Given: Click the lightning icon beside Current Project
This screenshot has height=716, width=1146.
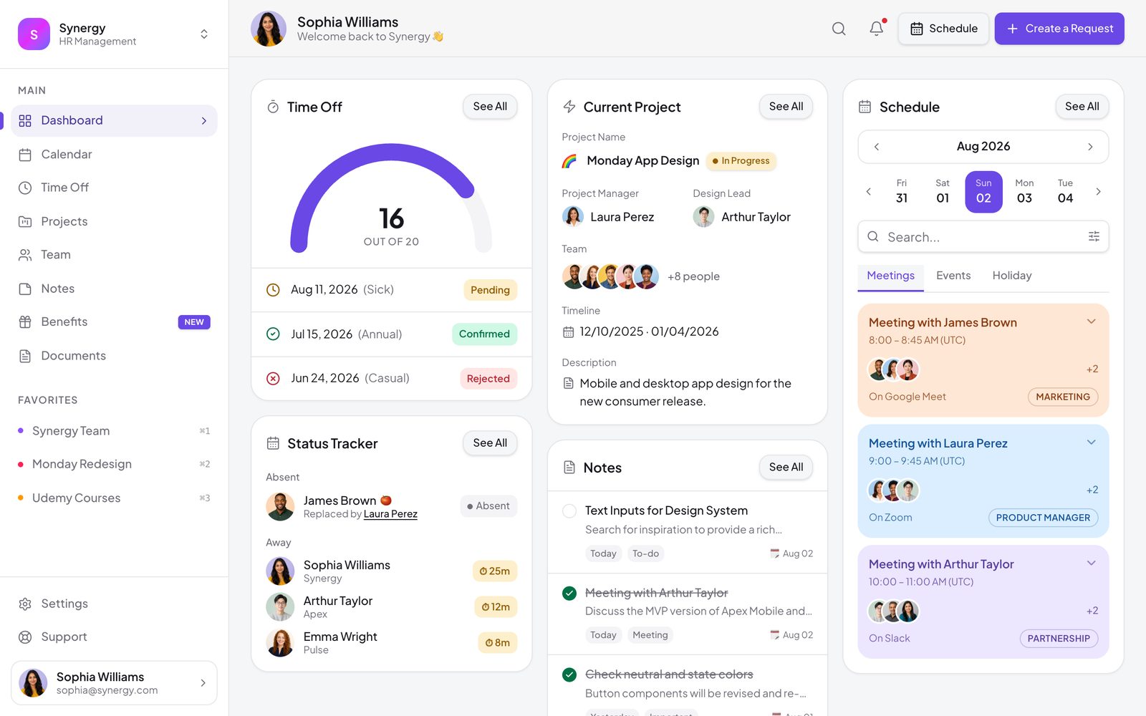Looking at the screenshot, I should pos(569,107).
